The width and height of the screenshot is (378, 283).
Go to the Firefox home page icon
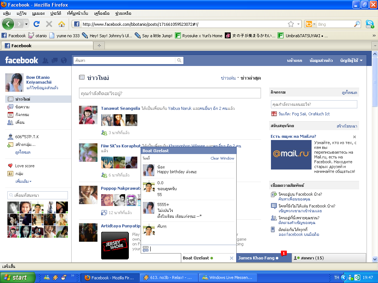tap(62, 24)
